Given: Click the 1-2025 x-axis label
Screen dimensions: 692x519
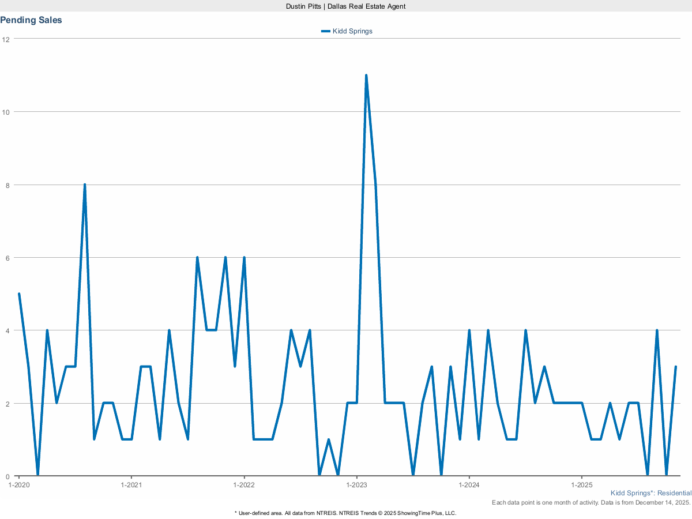Looking at the screenshot, I should 582,485.
